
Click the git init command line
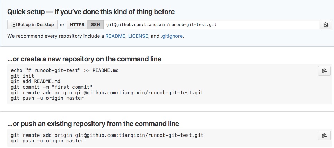click(23, 76)
